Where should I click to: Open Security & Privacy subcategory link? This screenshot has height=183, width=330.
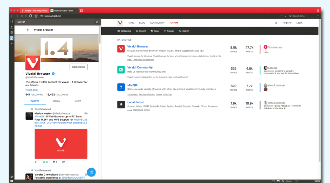pyautogui.click(x=147, y=95)
